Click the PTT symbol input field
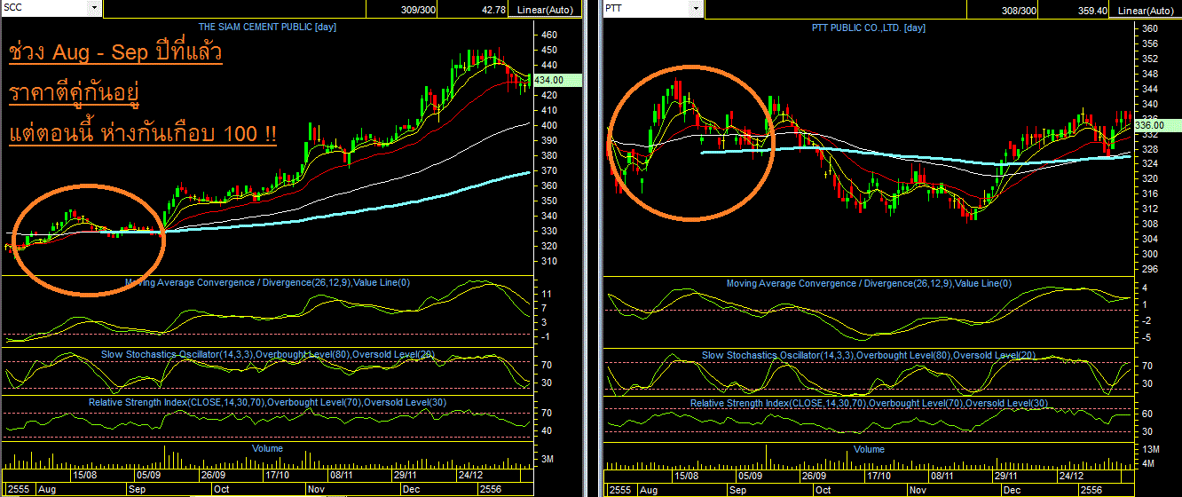 646,9
